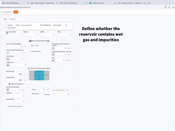Select the MD depth reference option
Image resolution: width=175 pixels, height=131 pixels.
(x=30, y=46)
